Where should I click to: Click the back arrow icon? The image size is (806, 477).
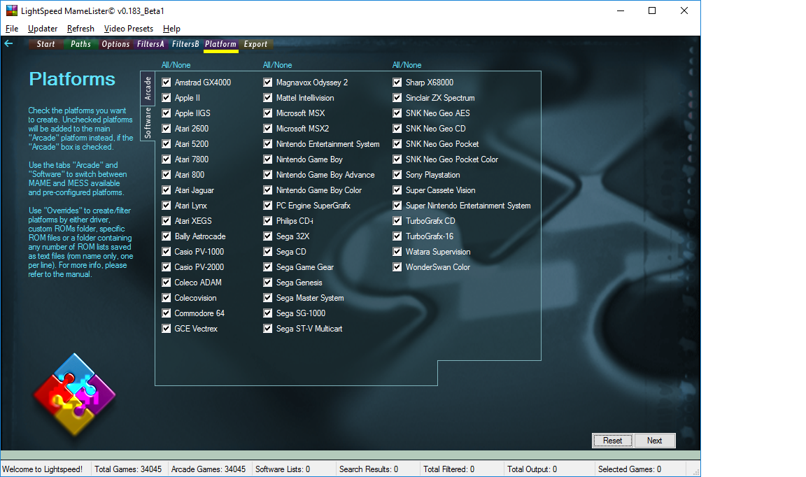(x=8, y=43)
